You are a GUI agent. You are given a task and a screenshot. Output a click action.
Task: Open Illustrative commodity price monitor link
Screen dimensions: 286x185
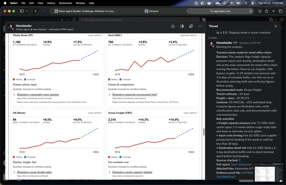38,94
